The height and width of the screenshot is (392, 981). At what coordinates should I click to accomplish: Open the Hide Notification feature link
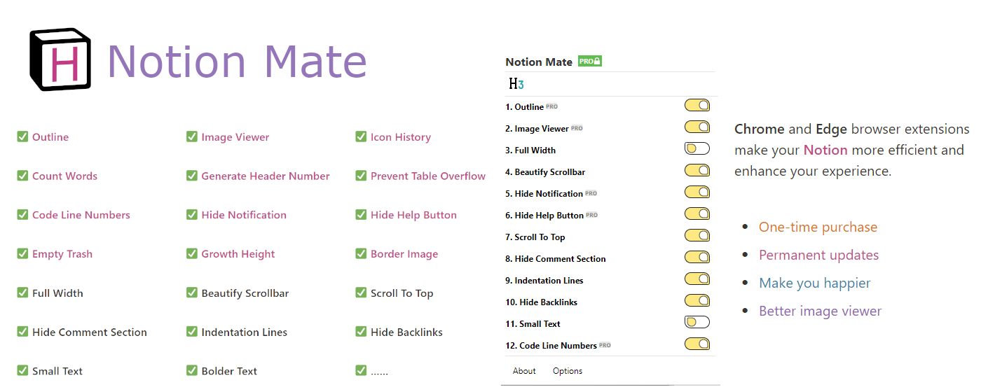point(244,215)
